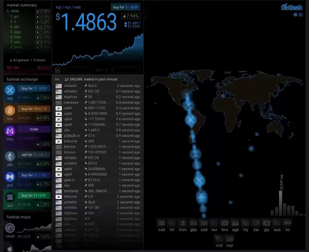Toggle the MYR currency flag filter
The height and width of the screenshot is (252, 309).
click(230, 239)
